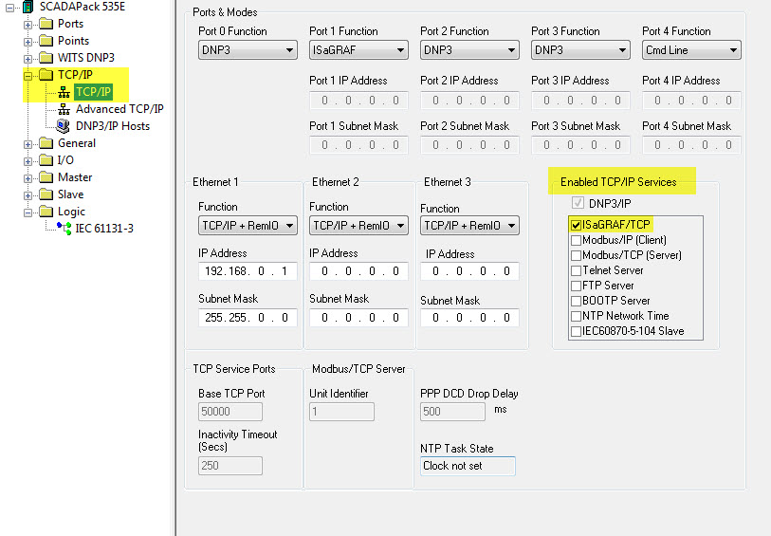Open the Ethernet 2 Function dropdown
This screenshot has width=771, height=536.
click(358, 226)
